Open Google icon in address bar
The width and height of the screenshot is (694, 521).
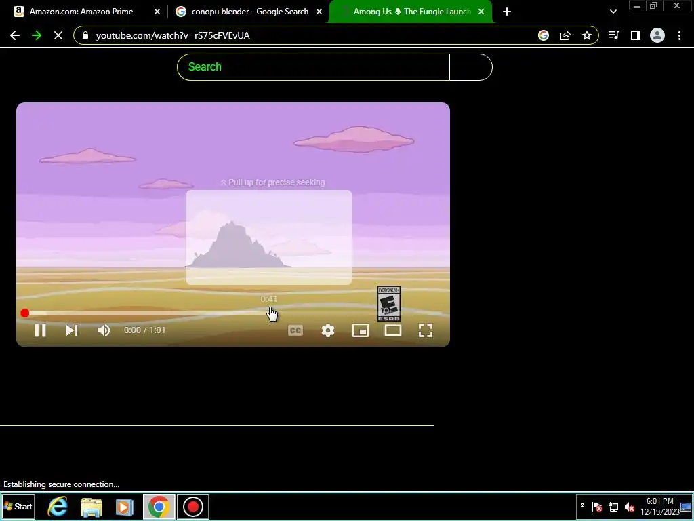(x=544, y=35)
